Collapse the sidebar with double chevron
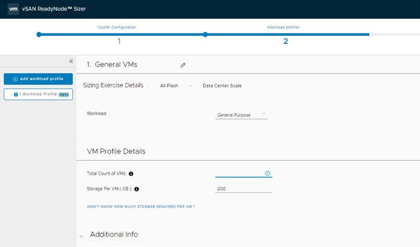 tap(71, 61)
